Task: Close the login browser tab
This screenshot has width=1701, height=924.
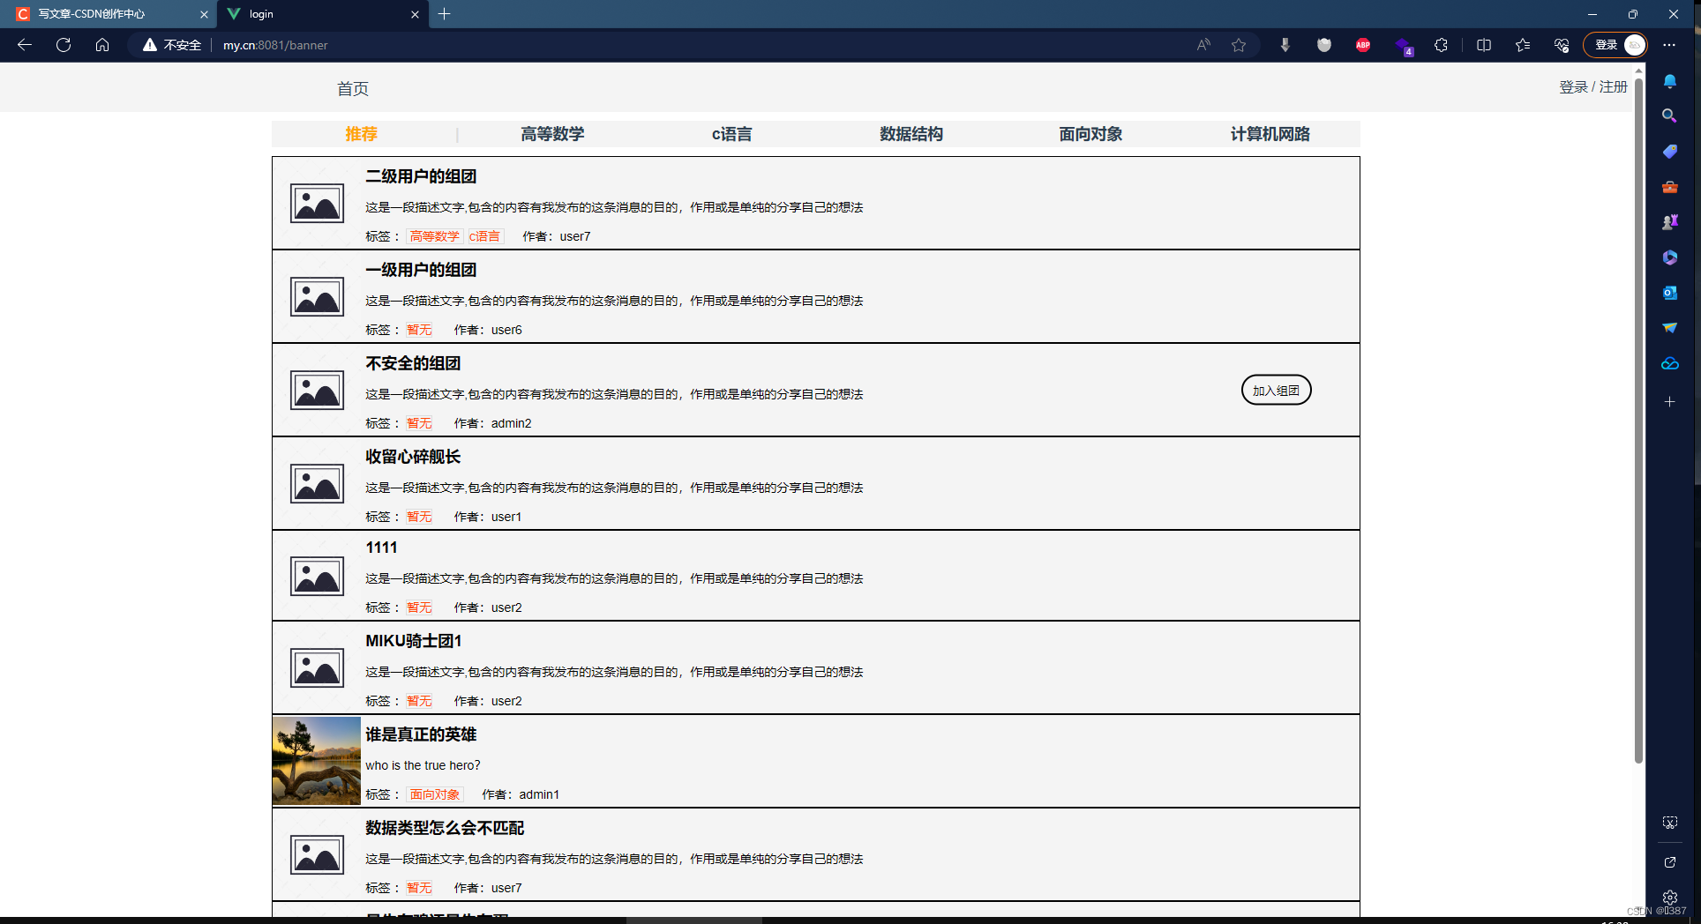Action: tap(415, 14)
